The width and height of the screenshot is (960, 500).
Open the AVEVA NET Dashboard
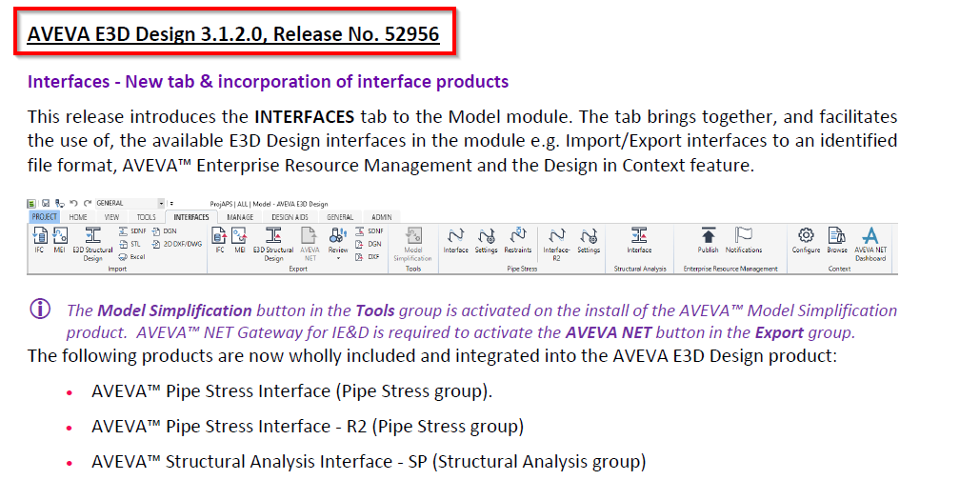pos(870,244)
